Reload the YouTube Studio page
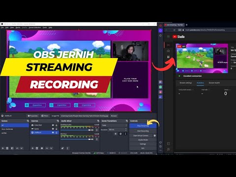 [x=175, y=30]
